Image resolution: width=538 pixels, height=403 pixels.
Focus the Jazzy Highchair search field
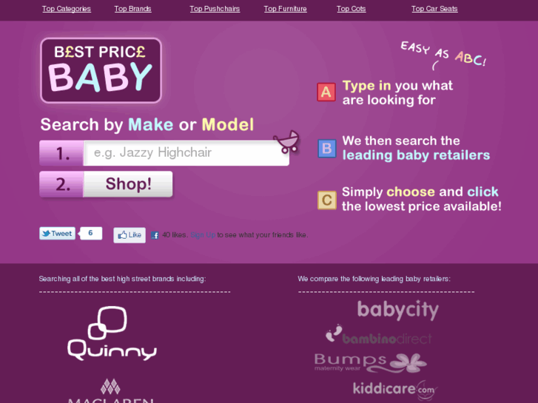186,153
